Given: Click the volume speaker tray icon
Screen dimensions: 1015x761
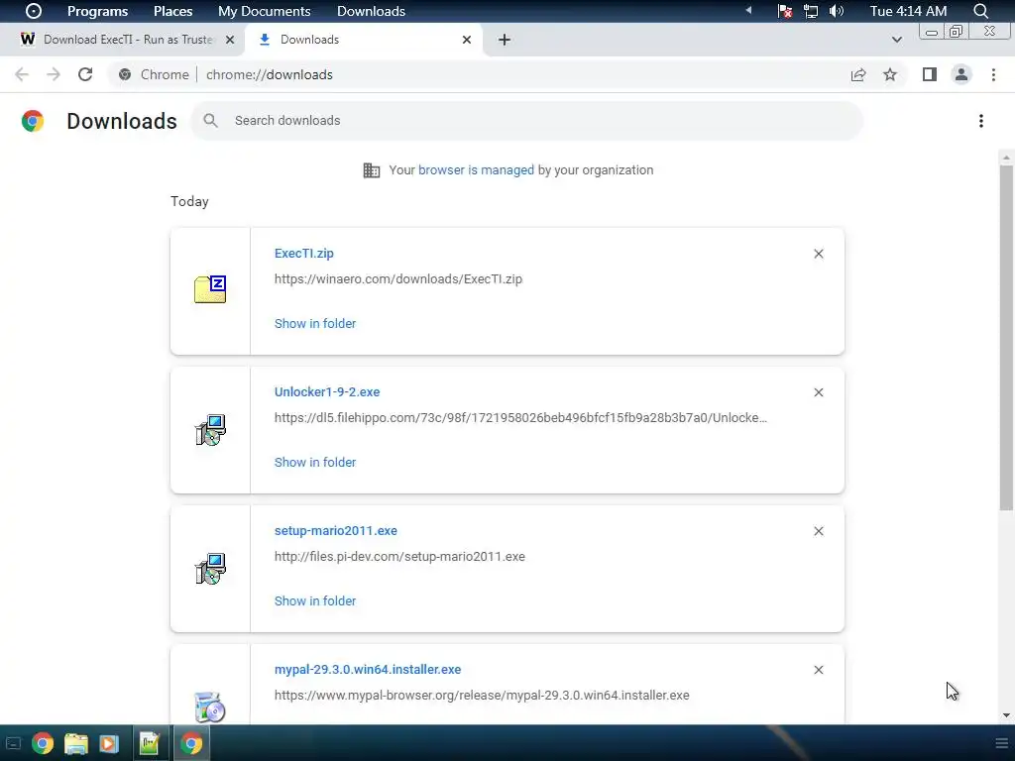Looking at the screenshot, I should [837, 11].
